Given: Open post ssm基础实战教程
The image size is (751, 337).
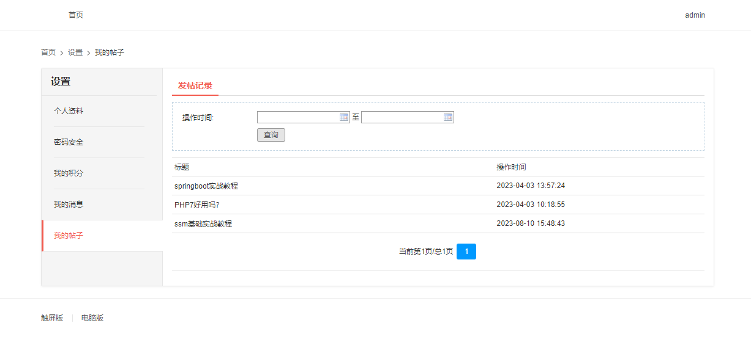Looking at the screenshot, I should point(203,224).
